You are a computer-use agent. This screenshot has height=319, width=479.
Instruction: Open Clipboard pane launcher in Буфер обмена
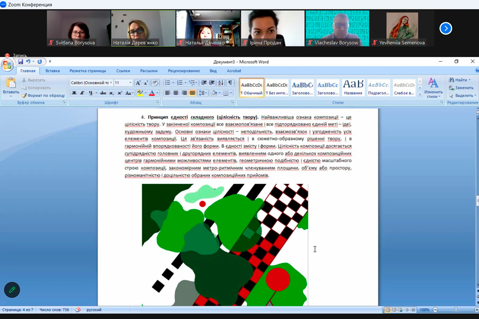point(64,103)
